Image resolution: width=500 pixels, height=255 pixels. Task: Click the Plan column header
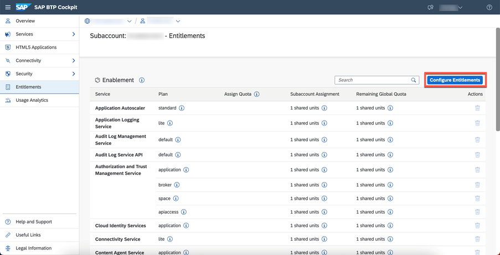(x=163, y=95)
